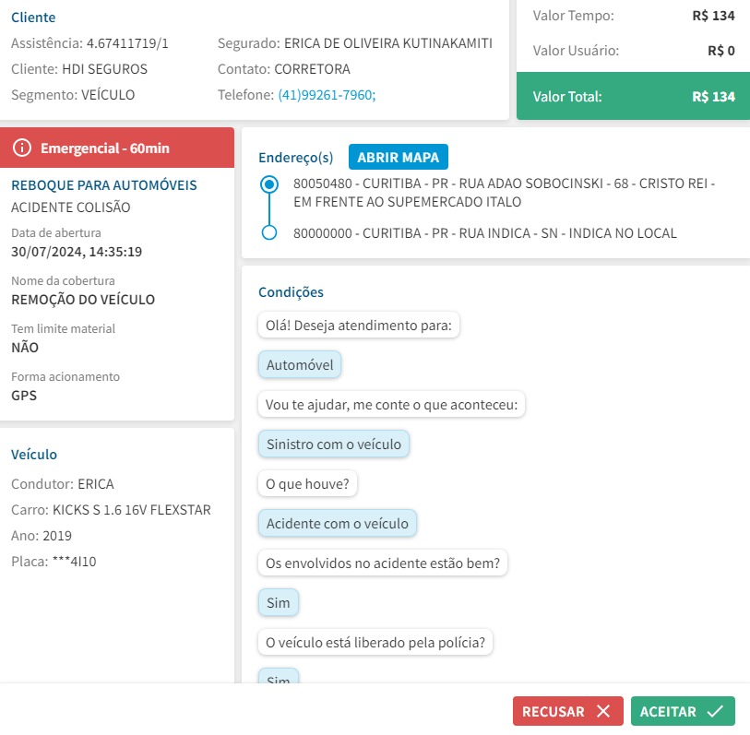
Task: Click the REBOQUE PARA AUTOMÓVEIS heading
Action: [x=103, y=185]
